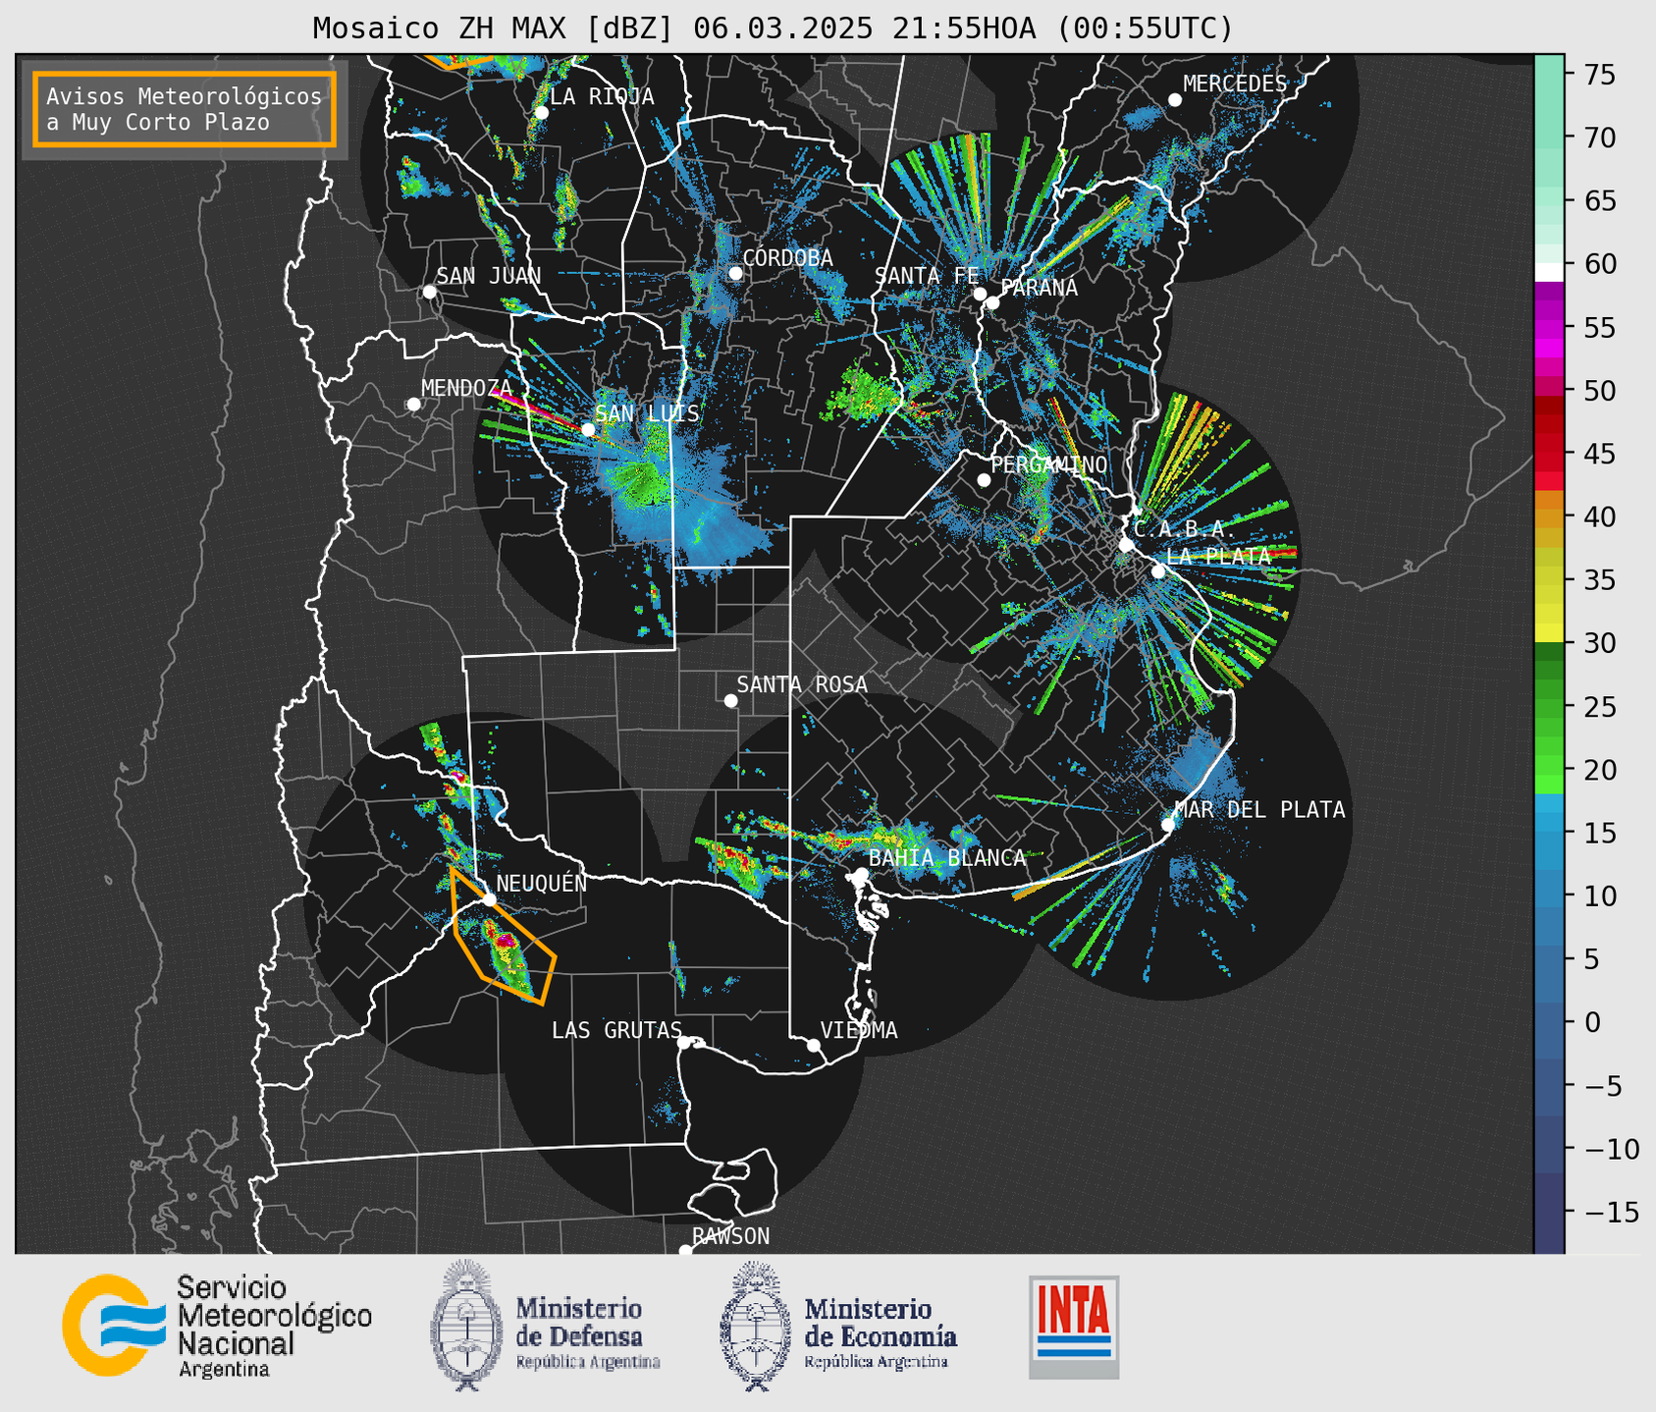This screenshot has width=1656, height=1412.
Task: Click the SANTA FE city marker dot
Action: point(980,294)
